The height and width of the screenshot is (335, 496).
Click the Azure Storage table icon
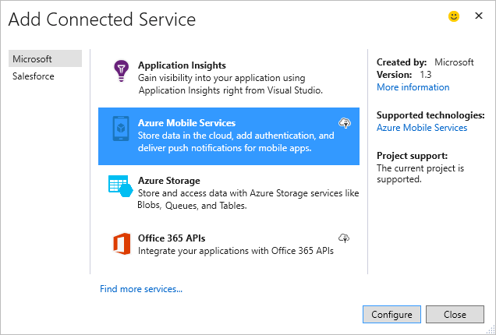[119, 187]
